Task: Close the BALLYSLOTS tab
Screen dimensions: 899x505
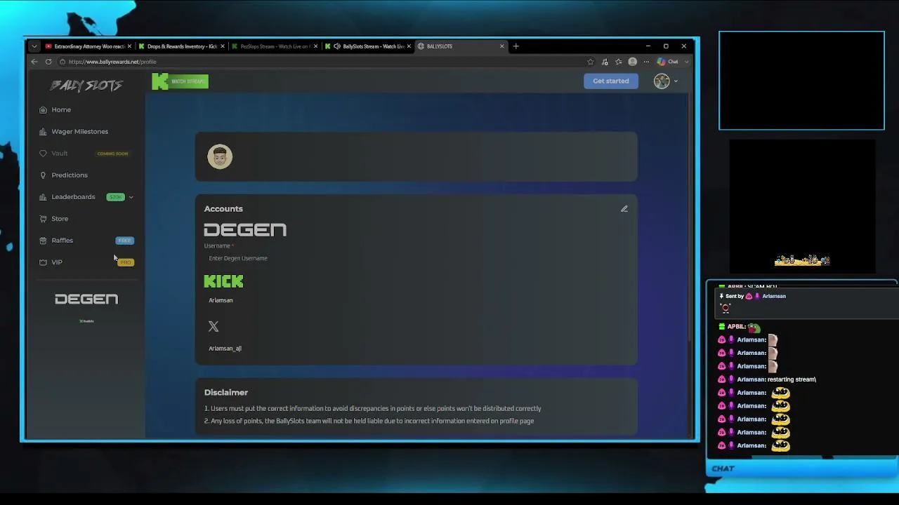Action: (501, 46)
